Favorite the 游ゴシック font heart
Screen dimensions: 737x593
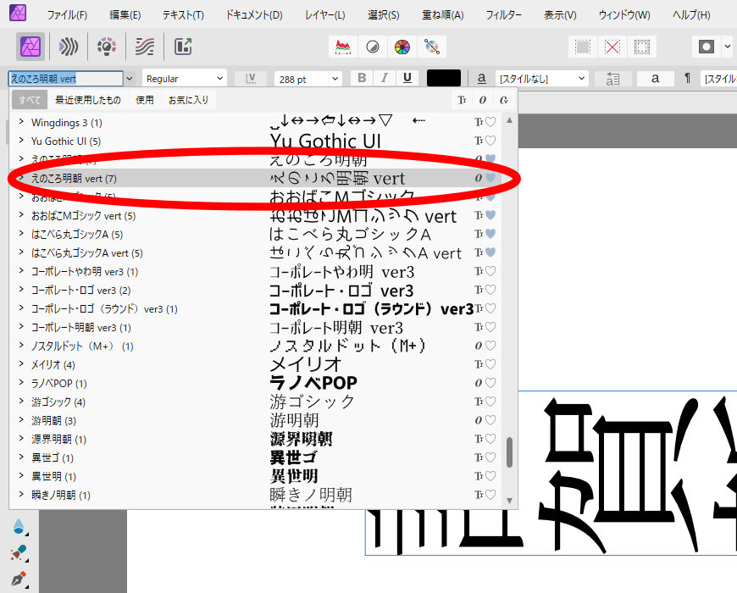click(490, 402)
